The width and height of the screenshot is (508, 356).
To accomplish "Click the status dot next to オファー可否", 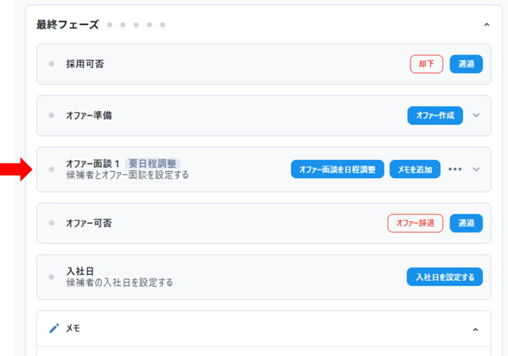I will coord(52,223).
